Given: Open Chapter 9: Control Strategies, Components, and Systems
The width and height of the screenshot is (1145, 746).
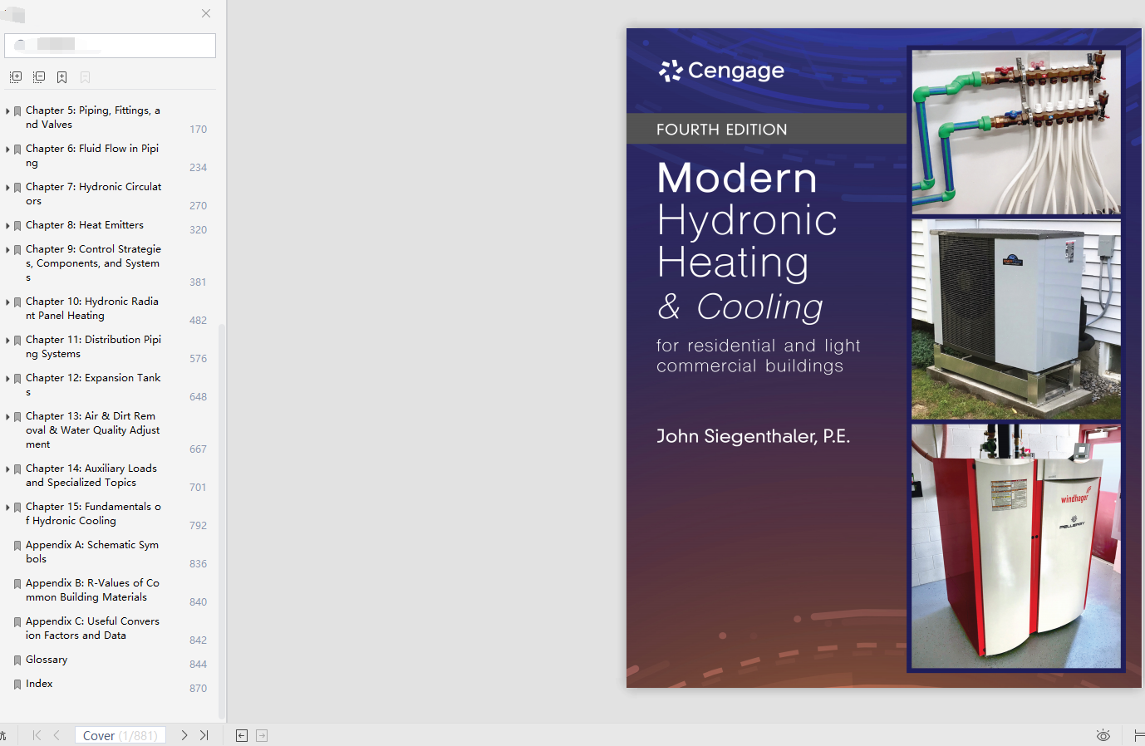Looking at the screenshot, I should 94,263.
